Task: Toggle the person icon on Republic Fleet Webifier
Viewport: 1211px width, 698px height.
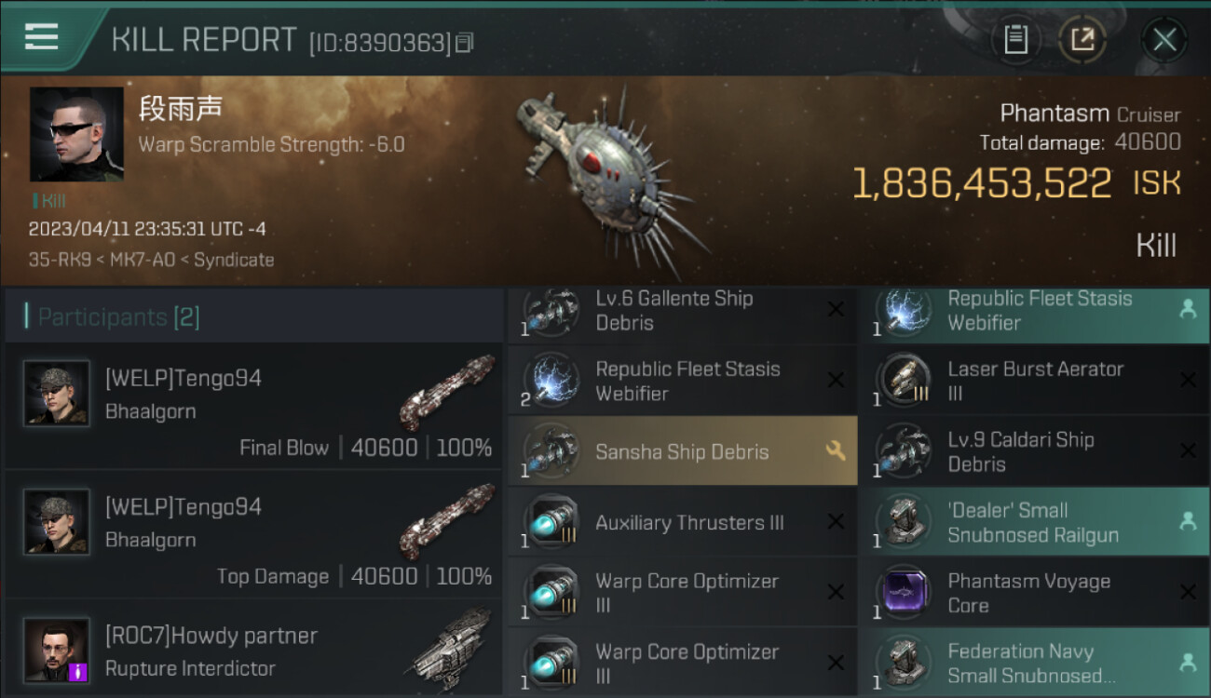Action: (1188, 310)
